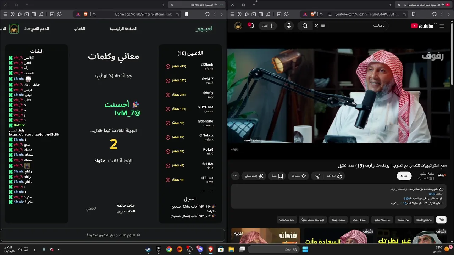Toggle sidebar panel in l3bhm window
The image size is (454, 255).
point(34,14)
